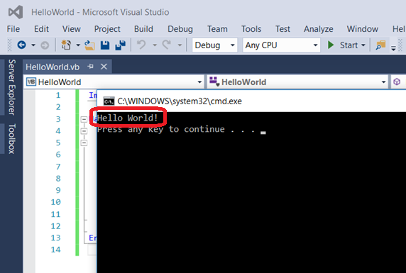The width and height of the screenshot is (406, 273).
Task: Click the Visual Studio logo icon
Action: (16, 12)
